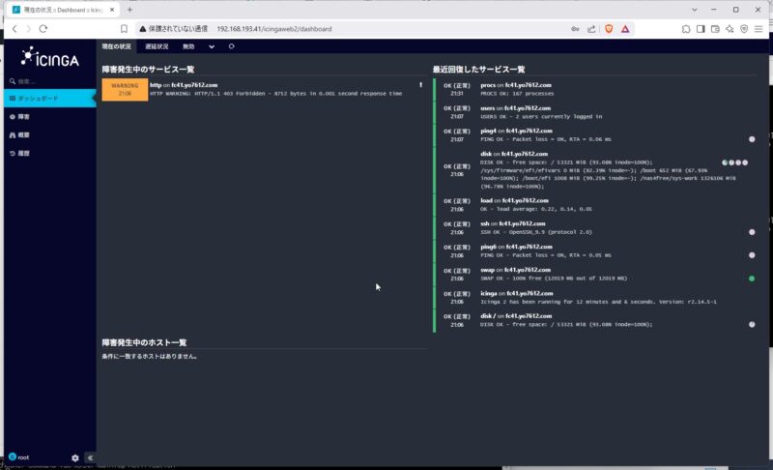
Task: Click the browser forward arrow
Action: click(28, 29)
